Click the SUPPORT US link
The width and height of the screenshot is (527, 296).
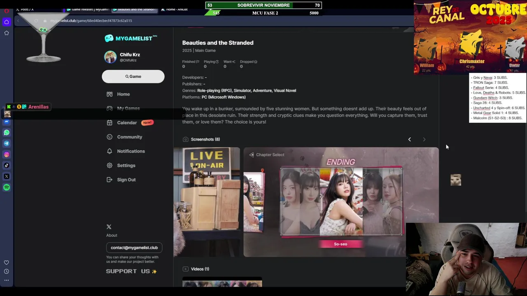(131, 271)
